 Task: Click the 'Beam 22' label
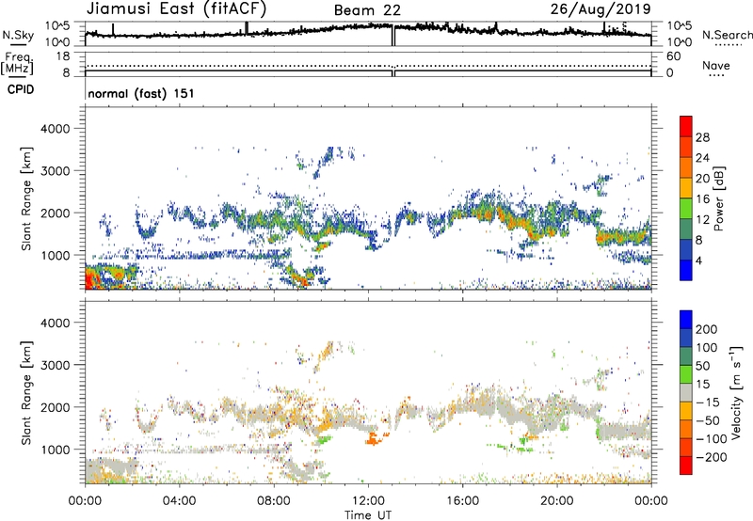point(367,10)
